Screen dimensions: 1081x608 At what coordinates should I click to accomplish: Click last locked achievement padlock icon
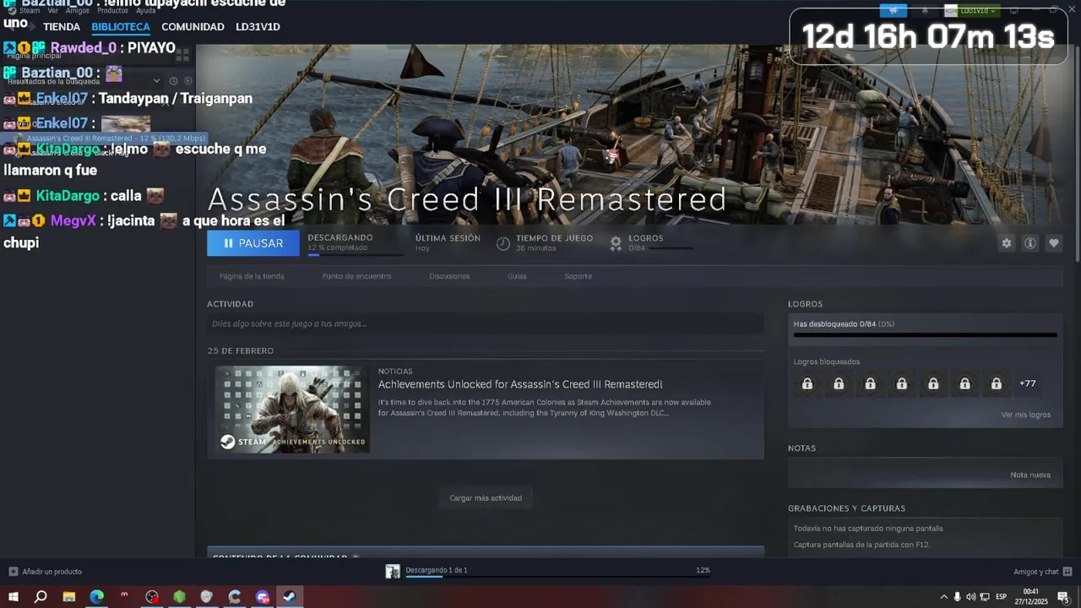(997, 383)
